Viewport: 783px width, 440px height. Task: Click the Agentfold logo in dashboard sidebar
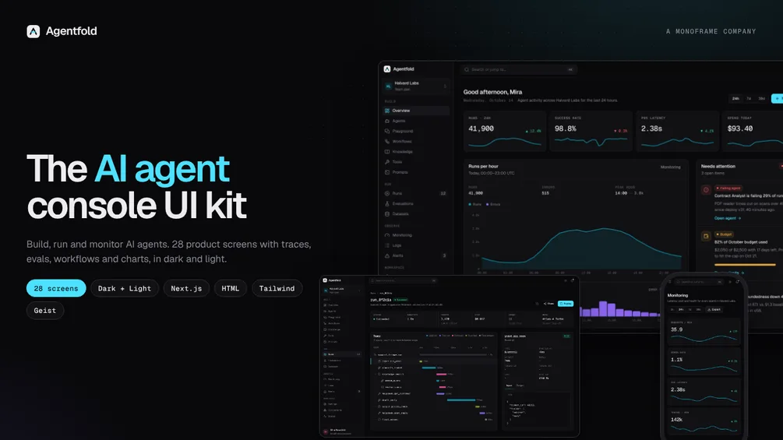[387, 69]
